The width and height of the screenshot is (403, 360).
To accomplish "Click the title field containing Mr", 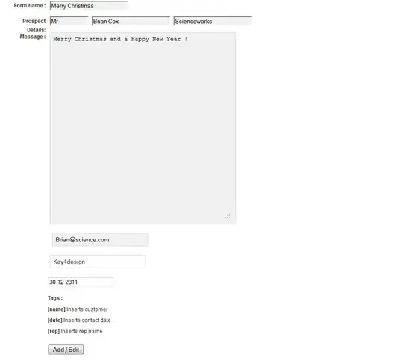I will click(x=69, y=21).
